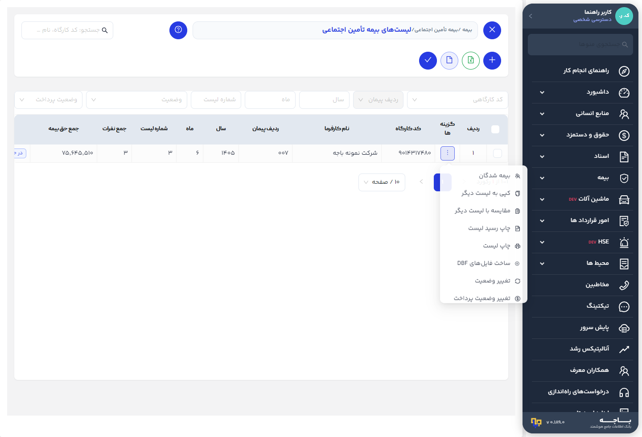This screenshot has width=642, height=437.
Task: Open the کد کارگاهی filter dropdown
Action: (x=457, y=100)
